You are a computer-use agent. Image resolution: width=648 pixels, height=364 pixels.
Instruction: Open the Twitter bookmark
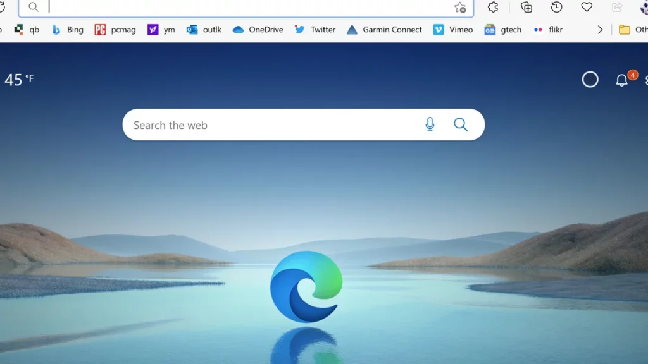coord(315,30)
